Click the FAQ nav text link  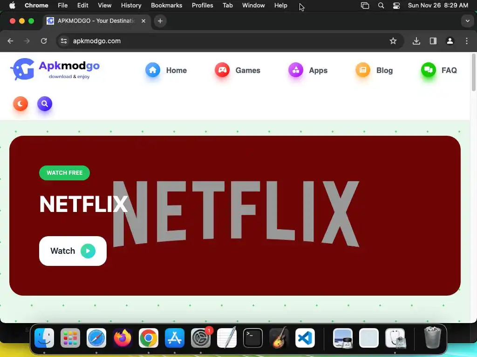click(x=449, y=71)
